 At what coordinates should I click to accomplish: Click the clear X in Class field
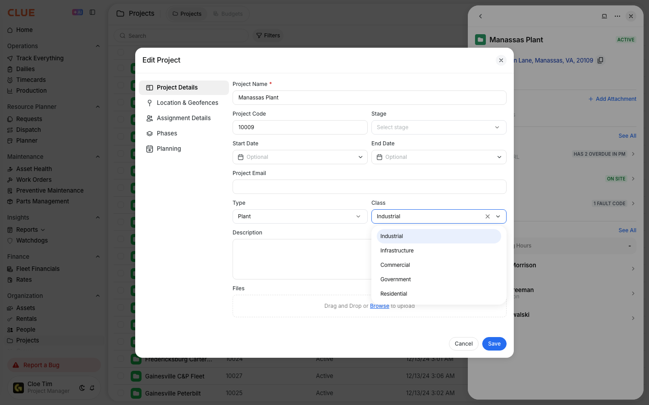487,216
